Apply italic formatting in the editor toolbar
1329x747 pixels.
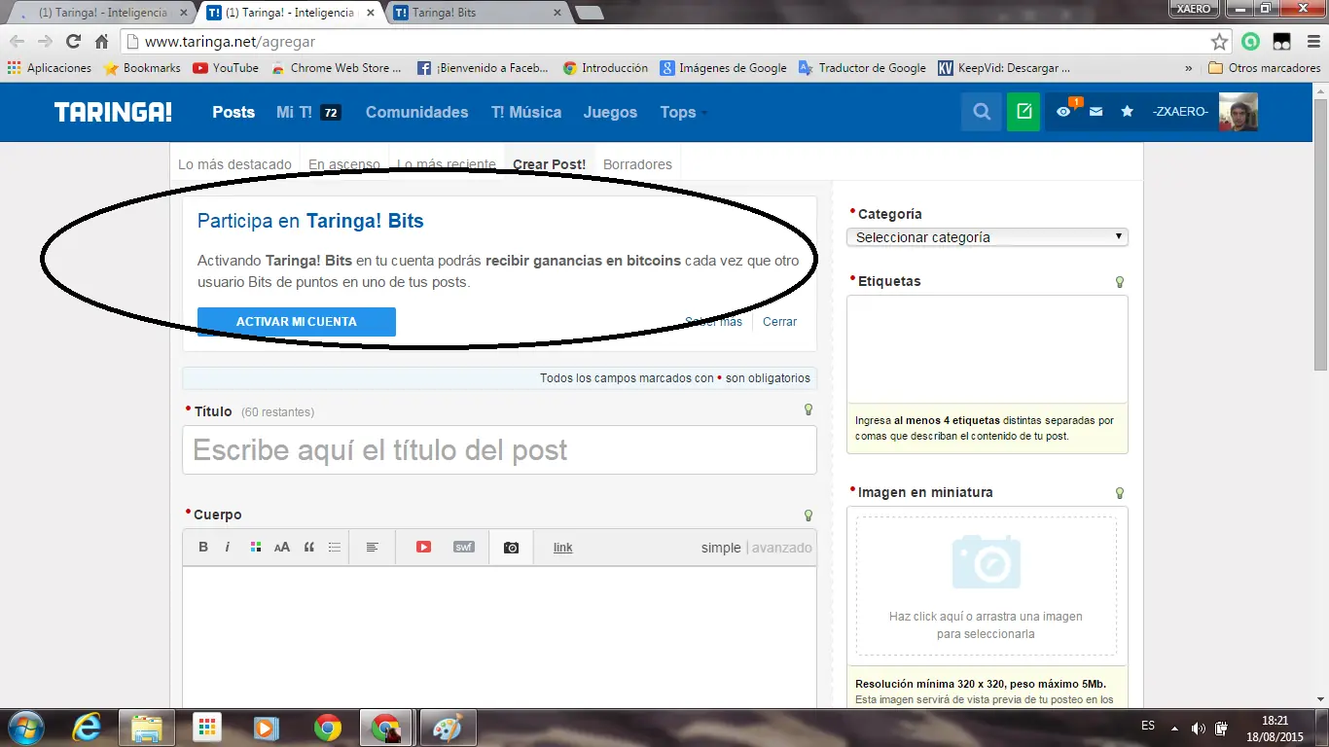pyautogui.click(x=228, y=548)
